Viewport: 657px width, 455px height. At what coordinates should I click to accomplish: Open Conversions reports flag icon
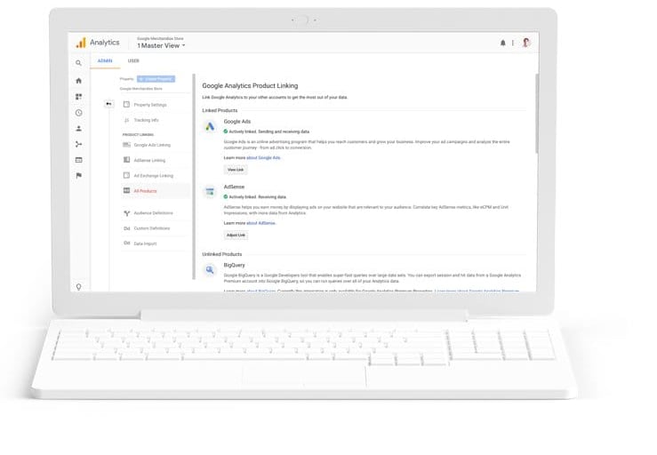[78, 176]
